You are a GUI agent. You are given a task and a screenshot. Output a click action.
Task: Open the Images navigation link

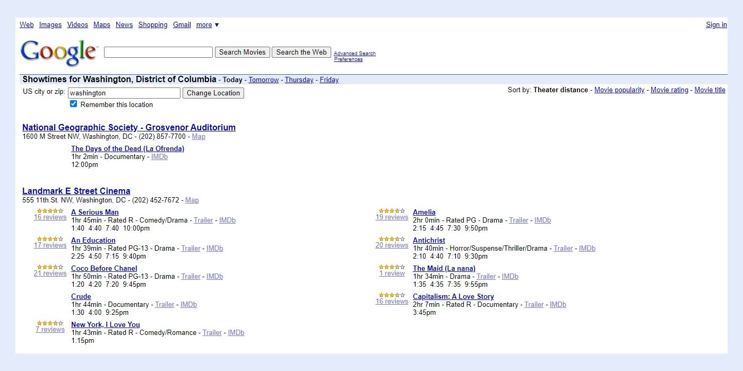click(50, 25)
